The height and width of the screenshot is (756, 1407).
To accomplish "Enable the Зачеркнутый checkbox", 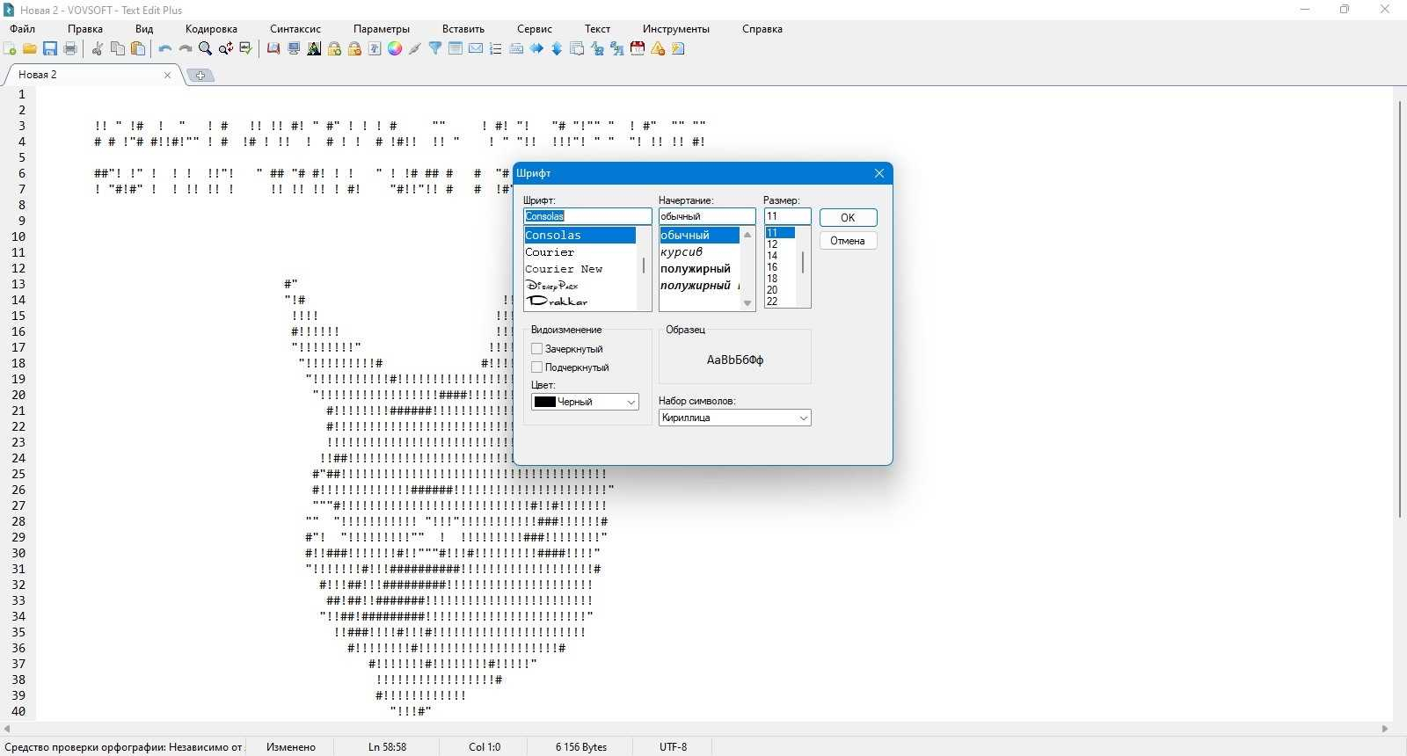I will [536, 349].
